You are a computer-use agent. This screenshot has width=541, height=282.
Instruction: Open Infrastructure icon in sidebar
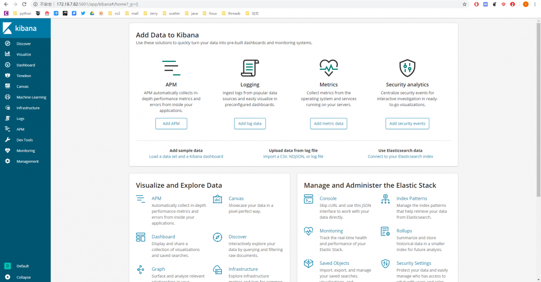(x=7, y=108)
